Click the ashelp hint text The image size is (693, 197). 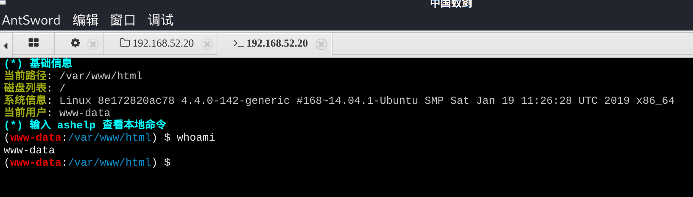pyautogui.click(x=76, y=125)
